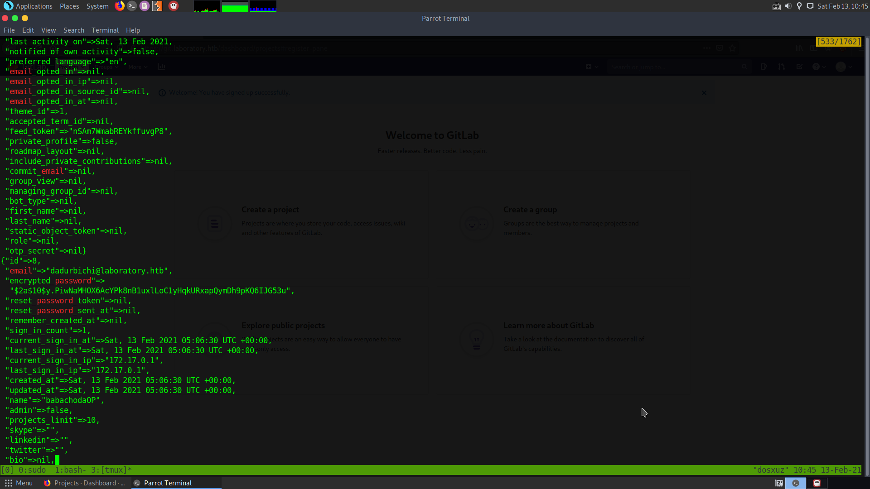Launch Burp Suite from the top panel
The image size is (870, 489).
157,6
